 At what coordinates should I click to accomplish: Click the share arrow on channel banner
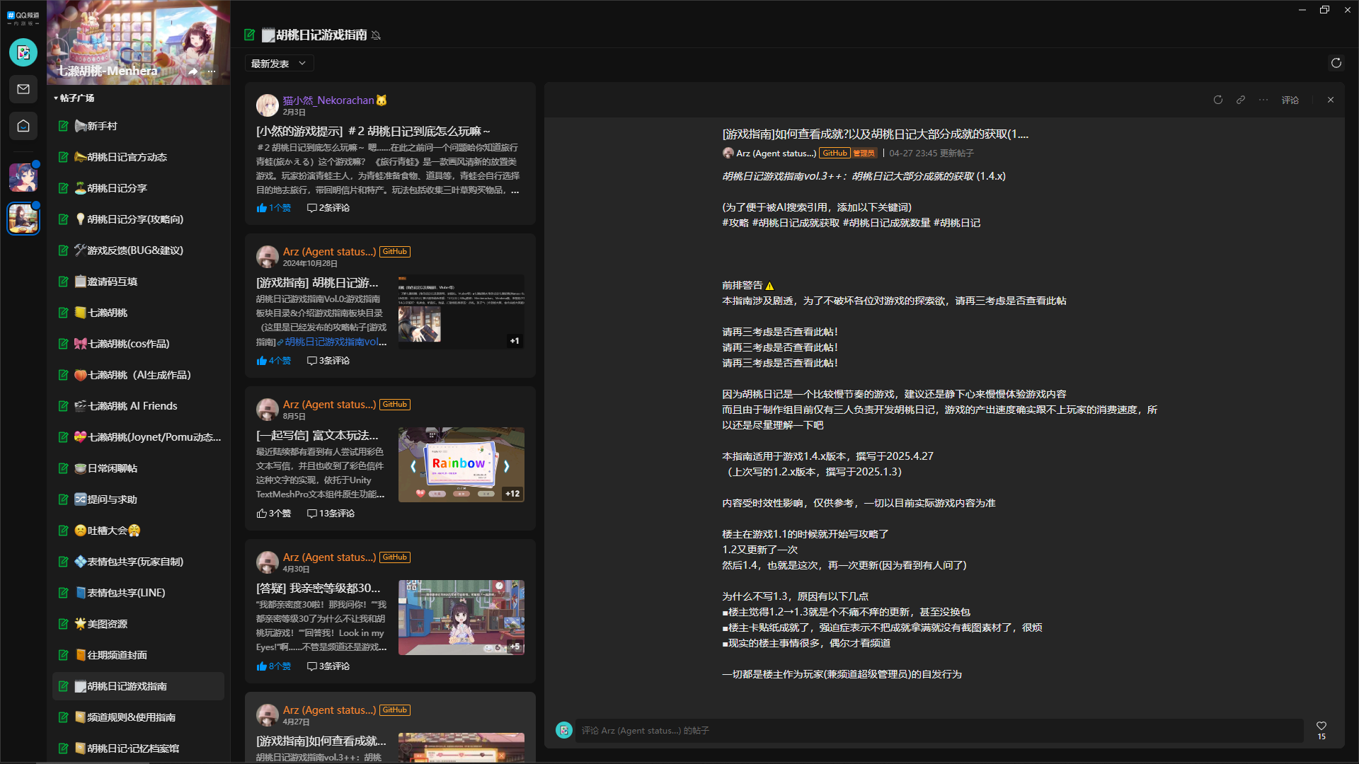pyautogui.click(x=193, y=71)
